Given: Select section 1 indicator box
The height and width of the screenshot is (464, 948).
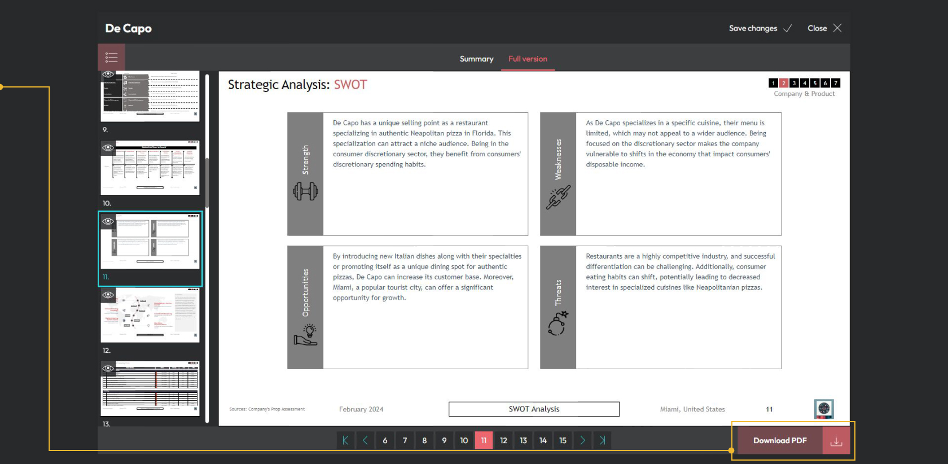Looking at the screenshot, I should click(774, 83).
